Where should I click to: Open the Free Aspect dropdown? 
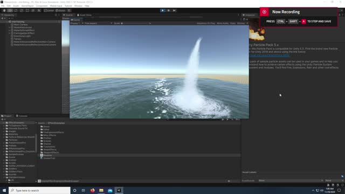coord(98,23)
